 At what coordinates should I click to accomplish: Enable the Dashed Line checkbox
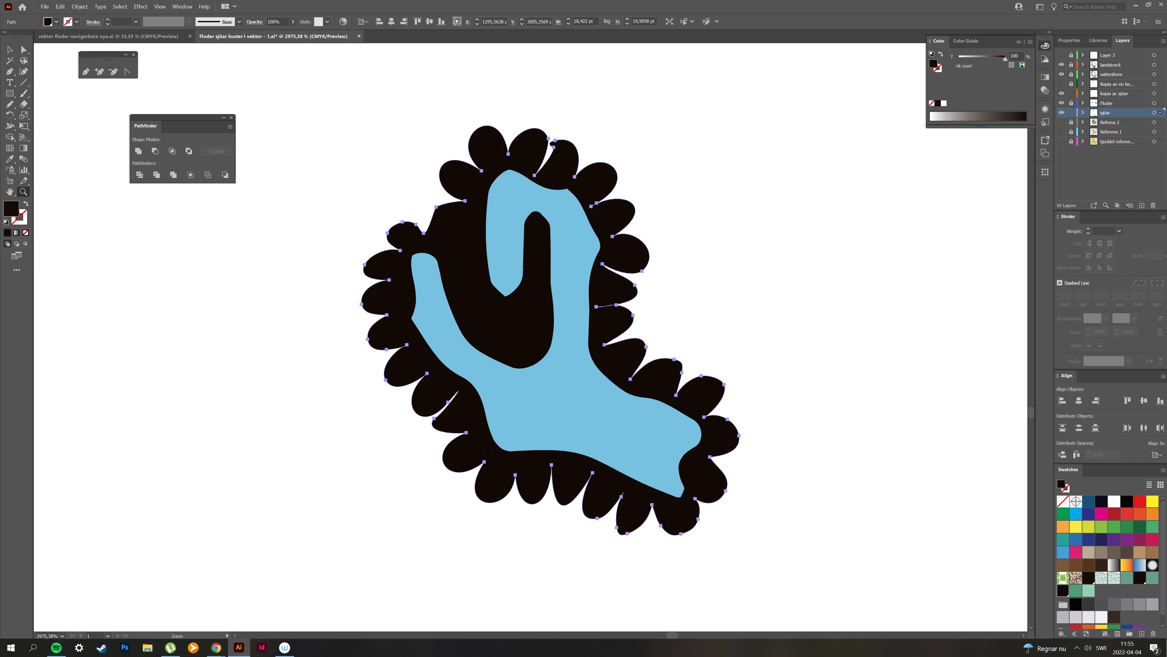1060,283
